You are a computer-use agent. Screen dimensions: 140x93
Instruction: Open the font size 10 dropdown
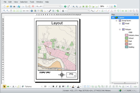click(49, 86)
